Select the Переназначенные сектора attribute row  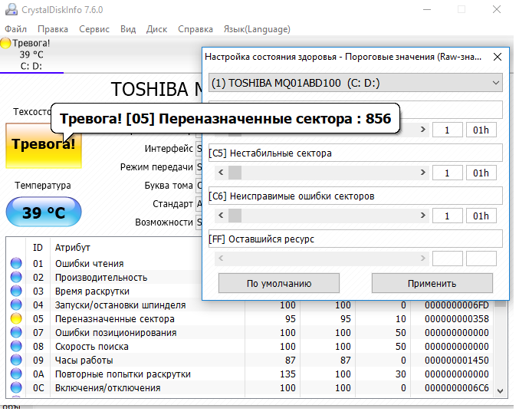251,318
